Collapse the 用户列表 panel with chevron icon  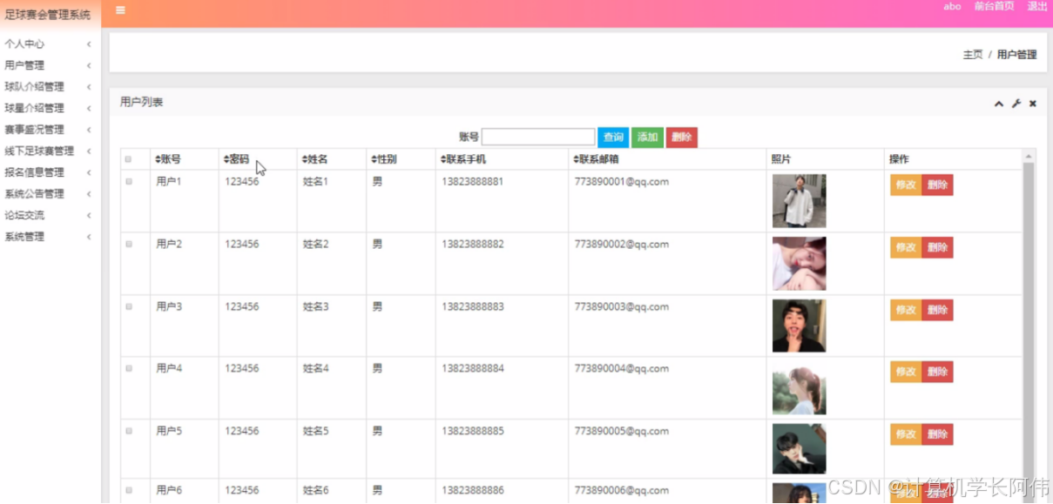[x=999, y=104]
